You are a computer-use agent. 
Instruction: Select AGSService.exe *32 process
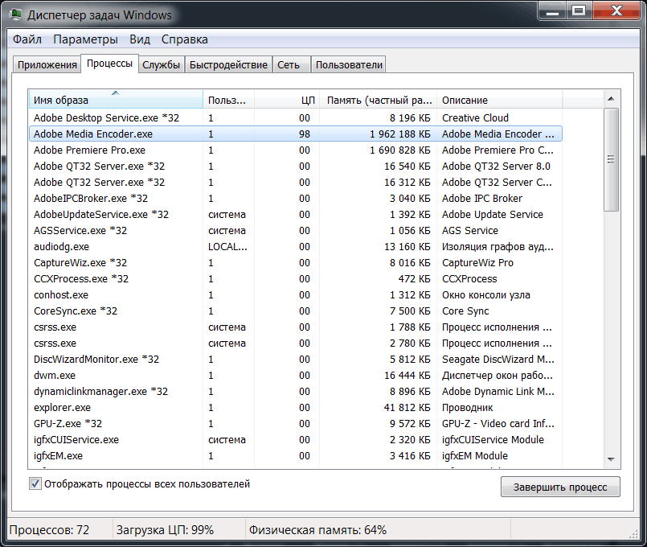296,230
